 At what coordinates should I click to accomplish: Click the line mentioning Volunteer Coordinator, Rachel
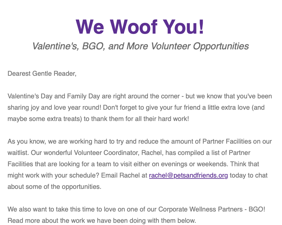click(x=129, y=153)
